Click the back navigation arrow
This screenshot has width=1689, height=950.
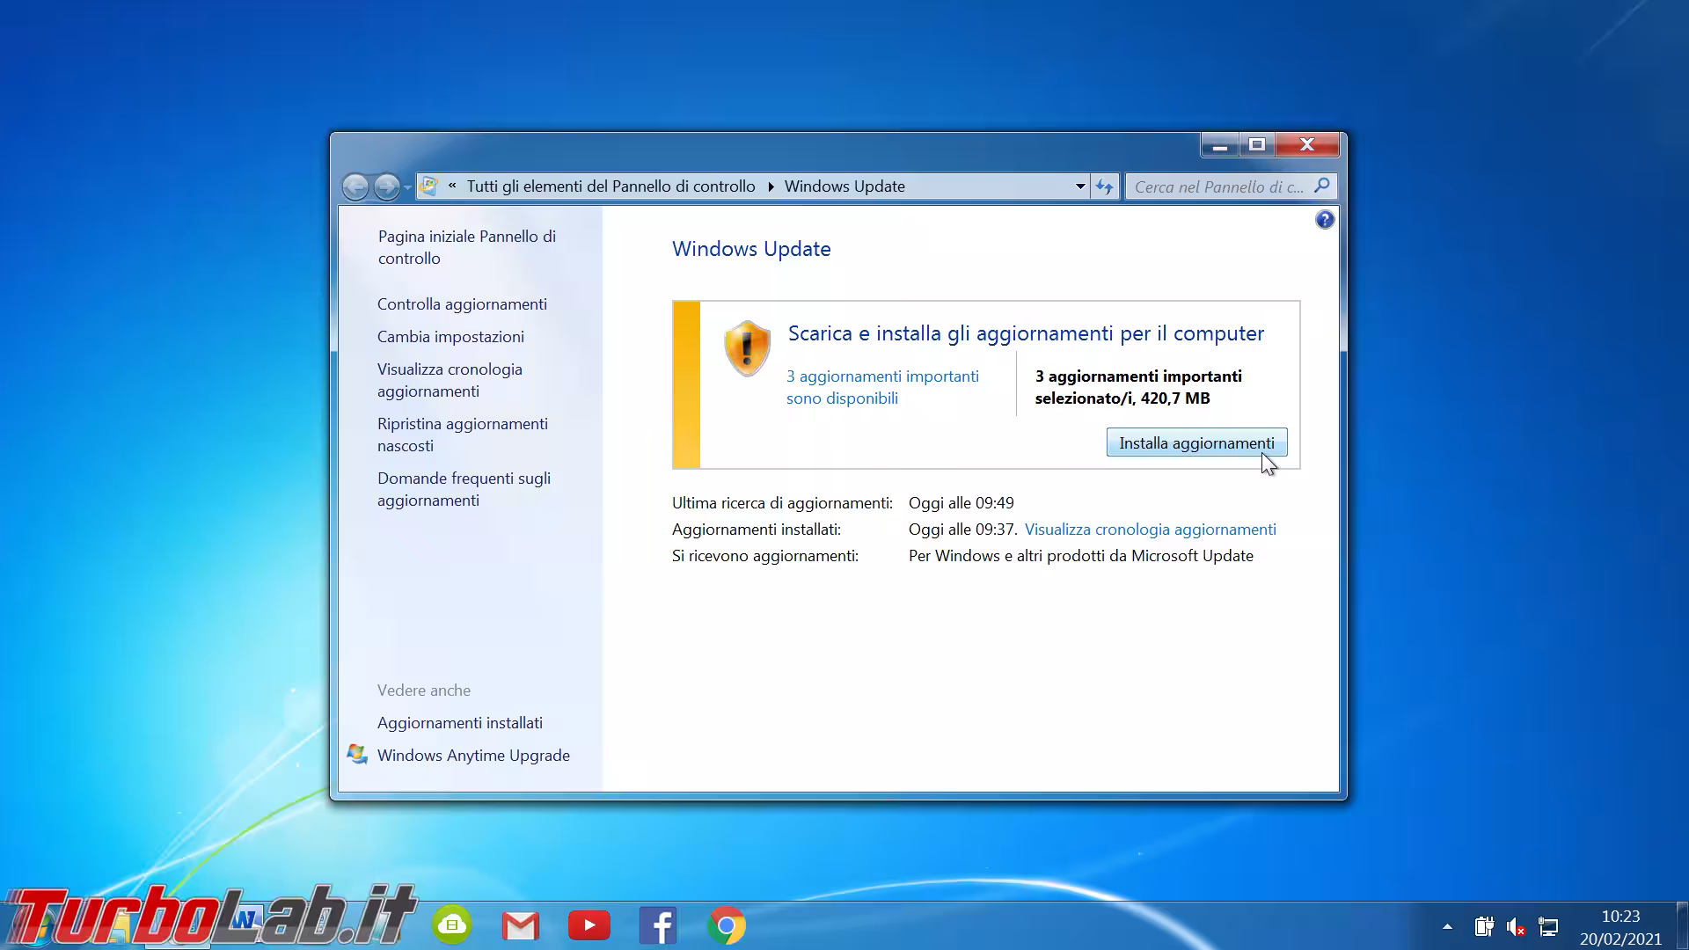pos(355,186)
